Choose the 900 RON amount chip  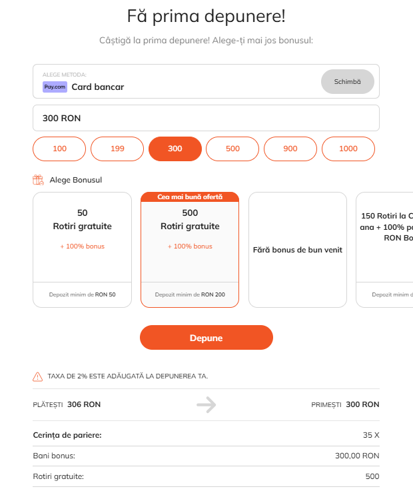[x=290, y=149]
